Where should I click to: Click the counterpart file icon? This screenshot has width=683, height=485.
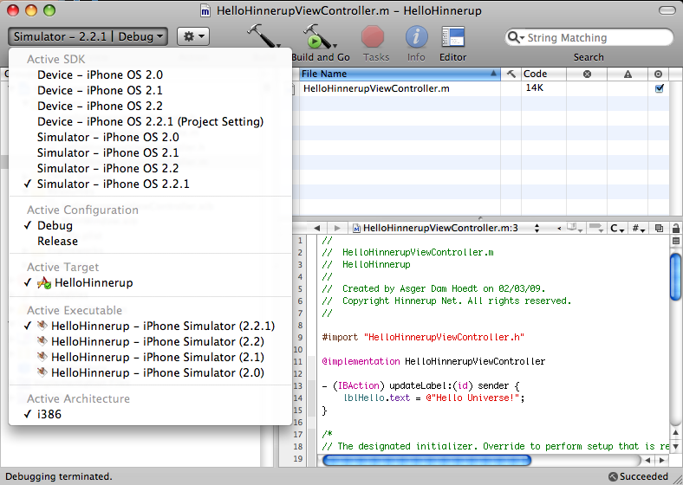tap(659, 228)
